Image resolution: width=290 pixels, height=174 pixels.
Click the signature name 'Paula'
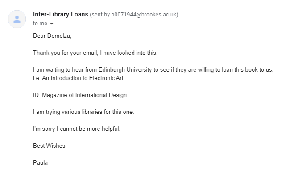(x=40, y=163)
